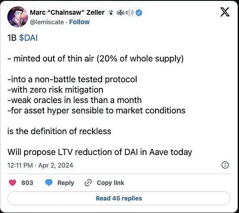
Task: Click the Reply text label
Action: pyautogui.click(x=66, y=183)
